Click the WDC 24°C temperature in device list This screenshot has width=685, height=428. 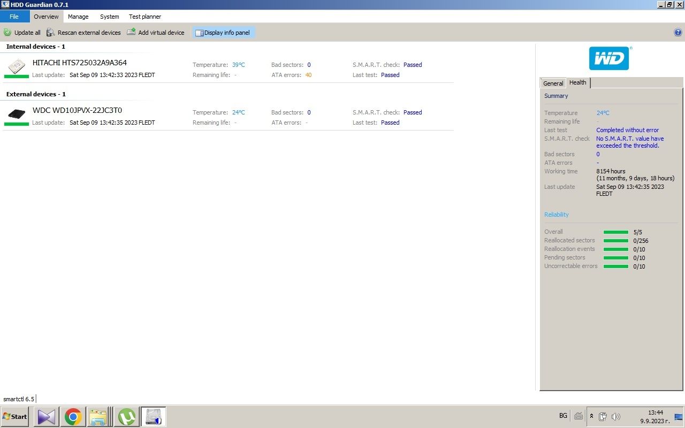[x=238, y=112]
